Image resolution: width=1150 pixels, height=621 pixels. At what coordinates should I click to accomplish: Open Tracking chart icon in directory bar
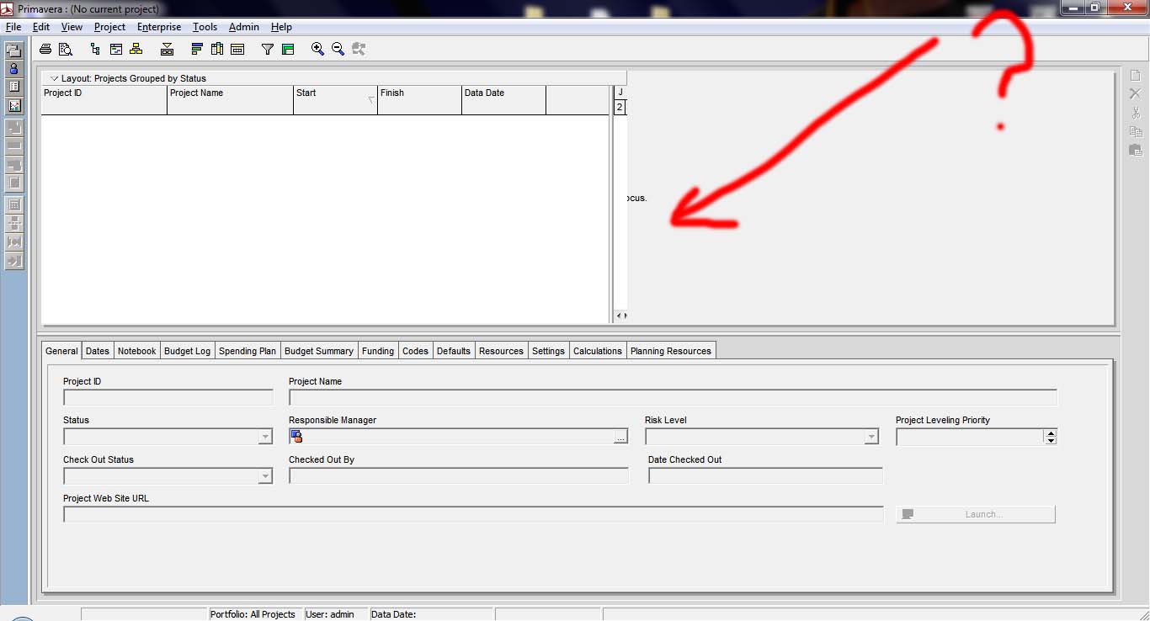[14, 106]
